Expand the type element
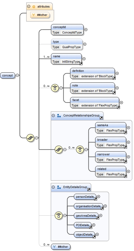Image resolution: width=134 pixels, height=251 pixels. [x=85, y=44]
